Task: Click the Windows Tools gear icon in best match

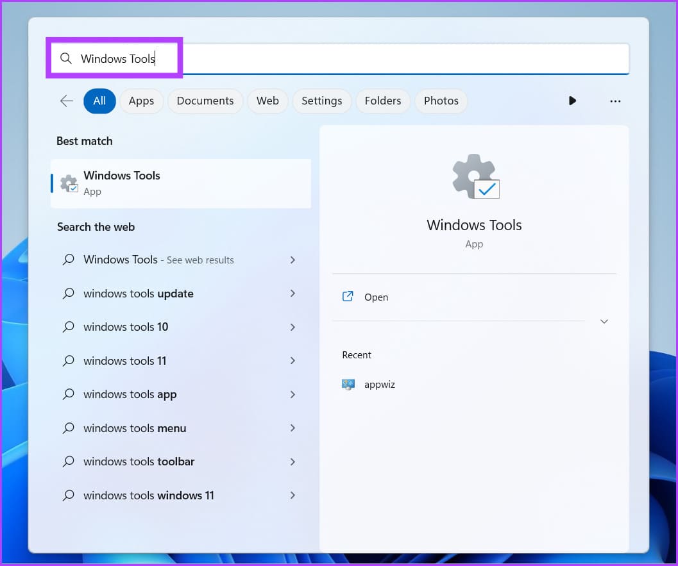Action: pyautogui.click(x=69, y=183)
